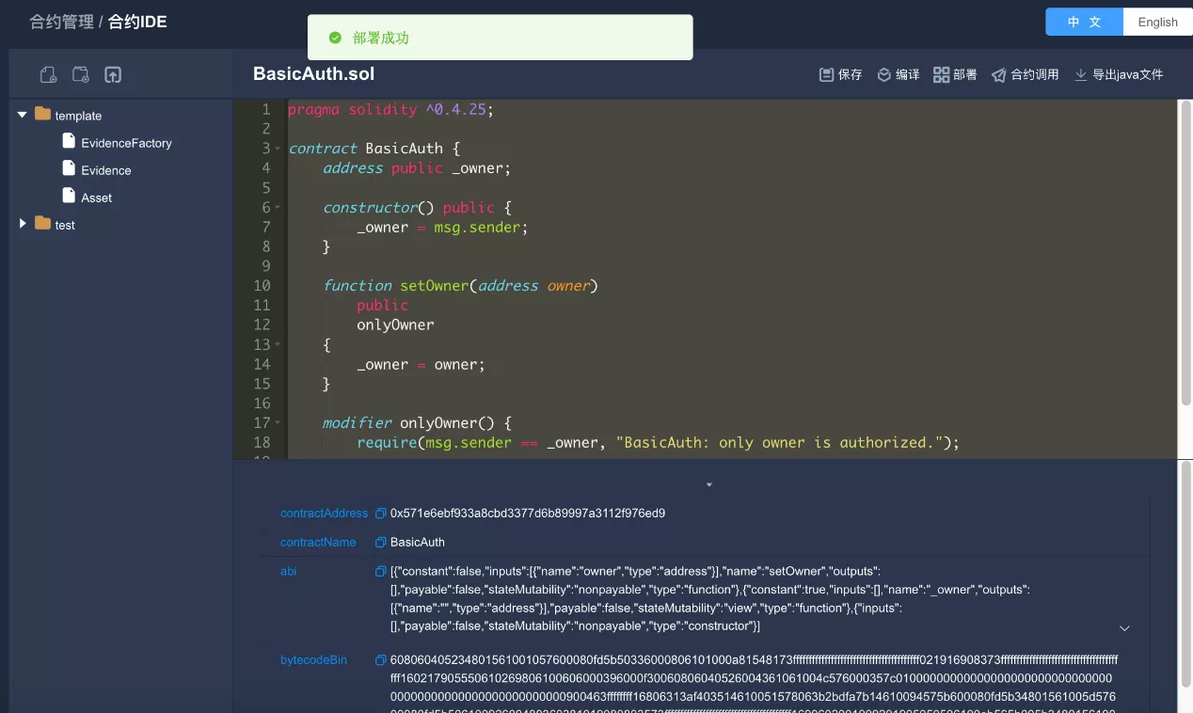This screenshot has width=1193, height=713.
Task: Click the 部署 deploy icon
Action: tap(941, 74)
